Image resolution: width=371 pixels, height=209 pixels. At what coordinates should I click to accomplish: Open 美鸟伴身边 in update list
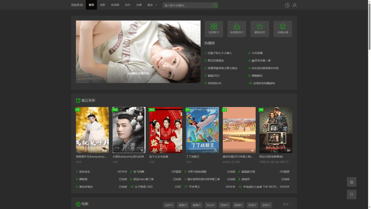click(x=86, y=187)
